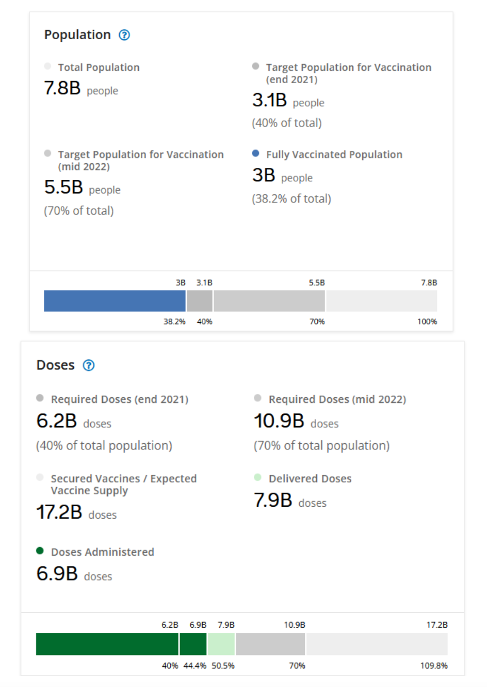Screen dimensions: 487x687
Task: Click the 7.8B light gray population bar segment
Action: tap(381, 301)
